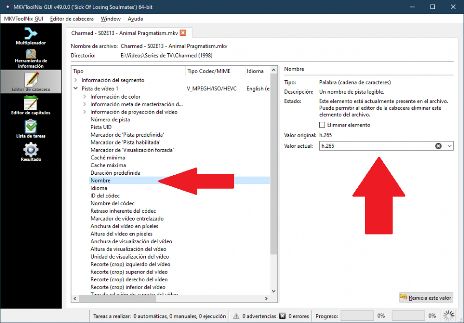The image size is (464, 323).
Task: Select Recorte (crop) izquierdo del vídeo
Action: pyautogui.click(x=130, y=265)
